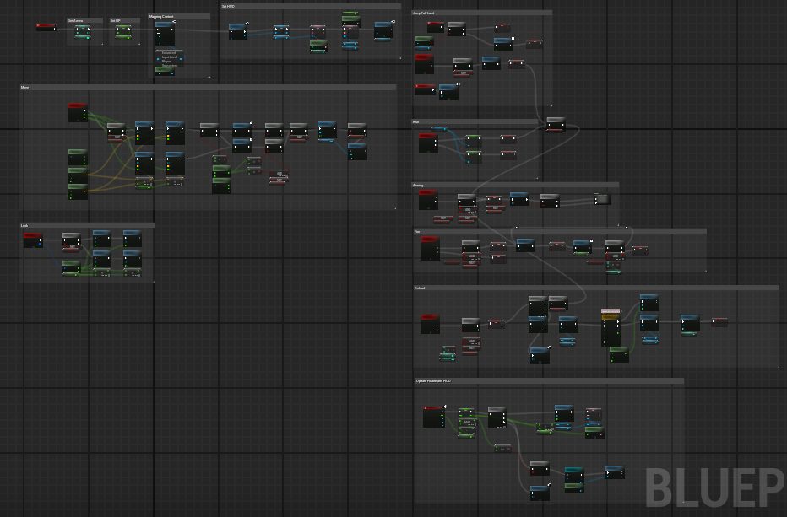Select the Enhanced Input Local Player Subsystem node
This screenshot has width=787, height=517.
[170, 58]
